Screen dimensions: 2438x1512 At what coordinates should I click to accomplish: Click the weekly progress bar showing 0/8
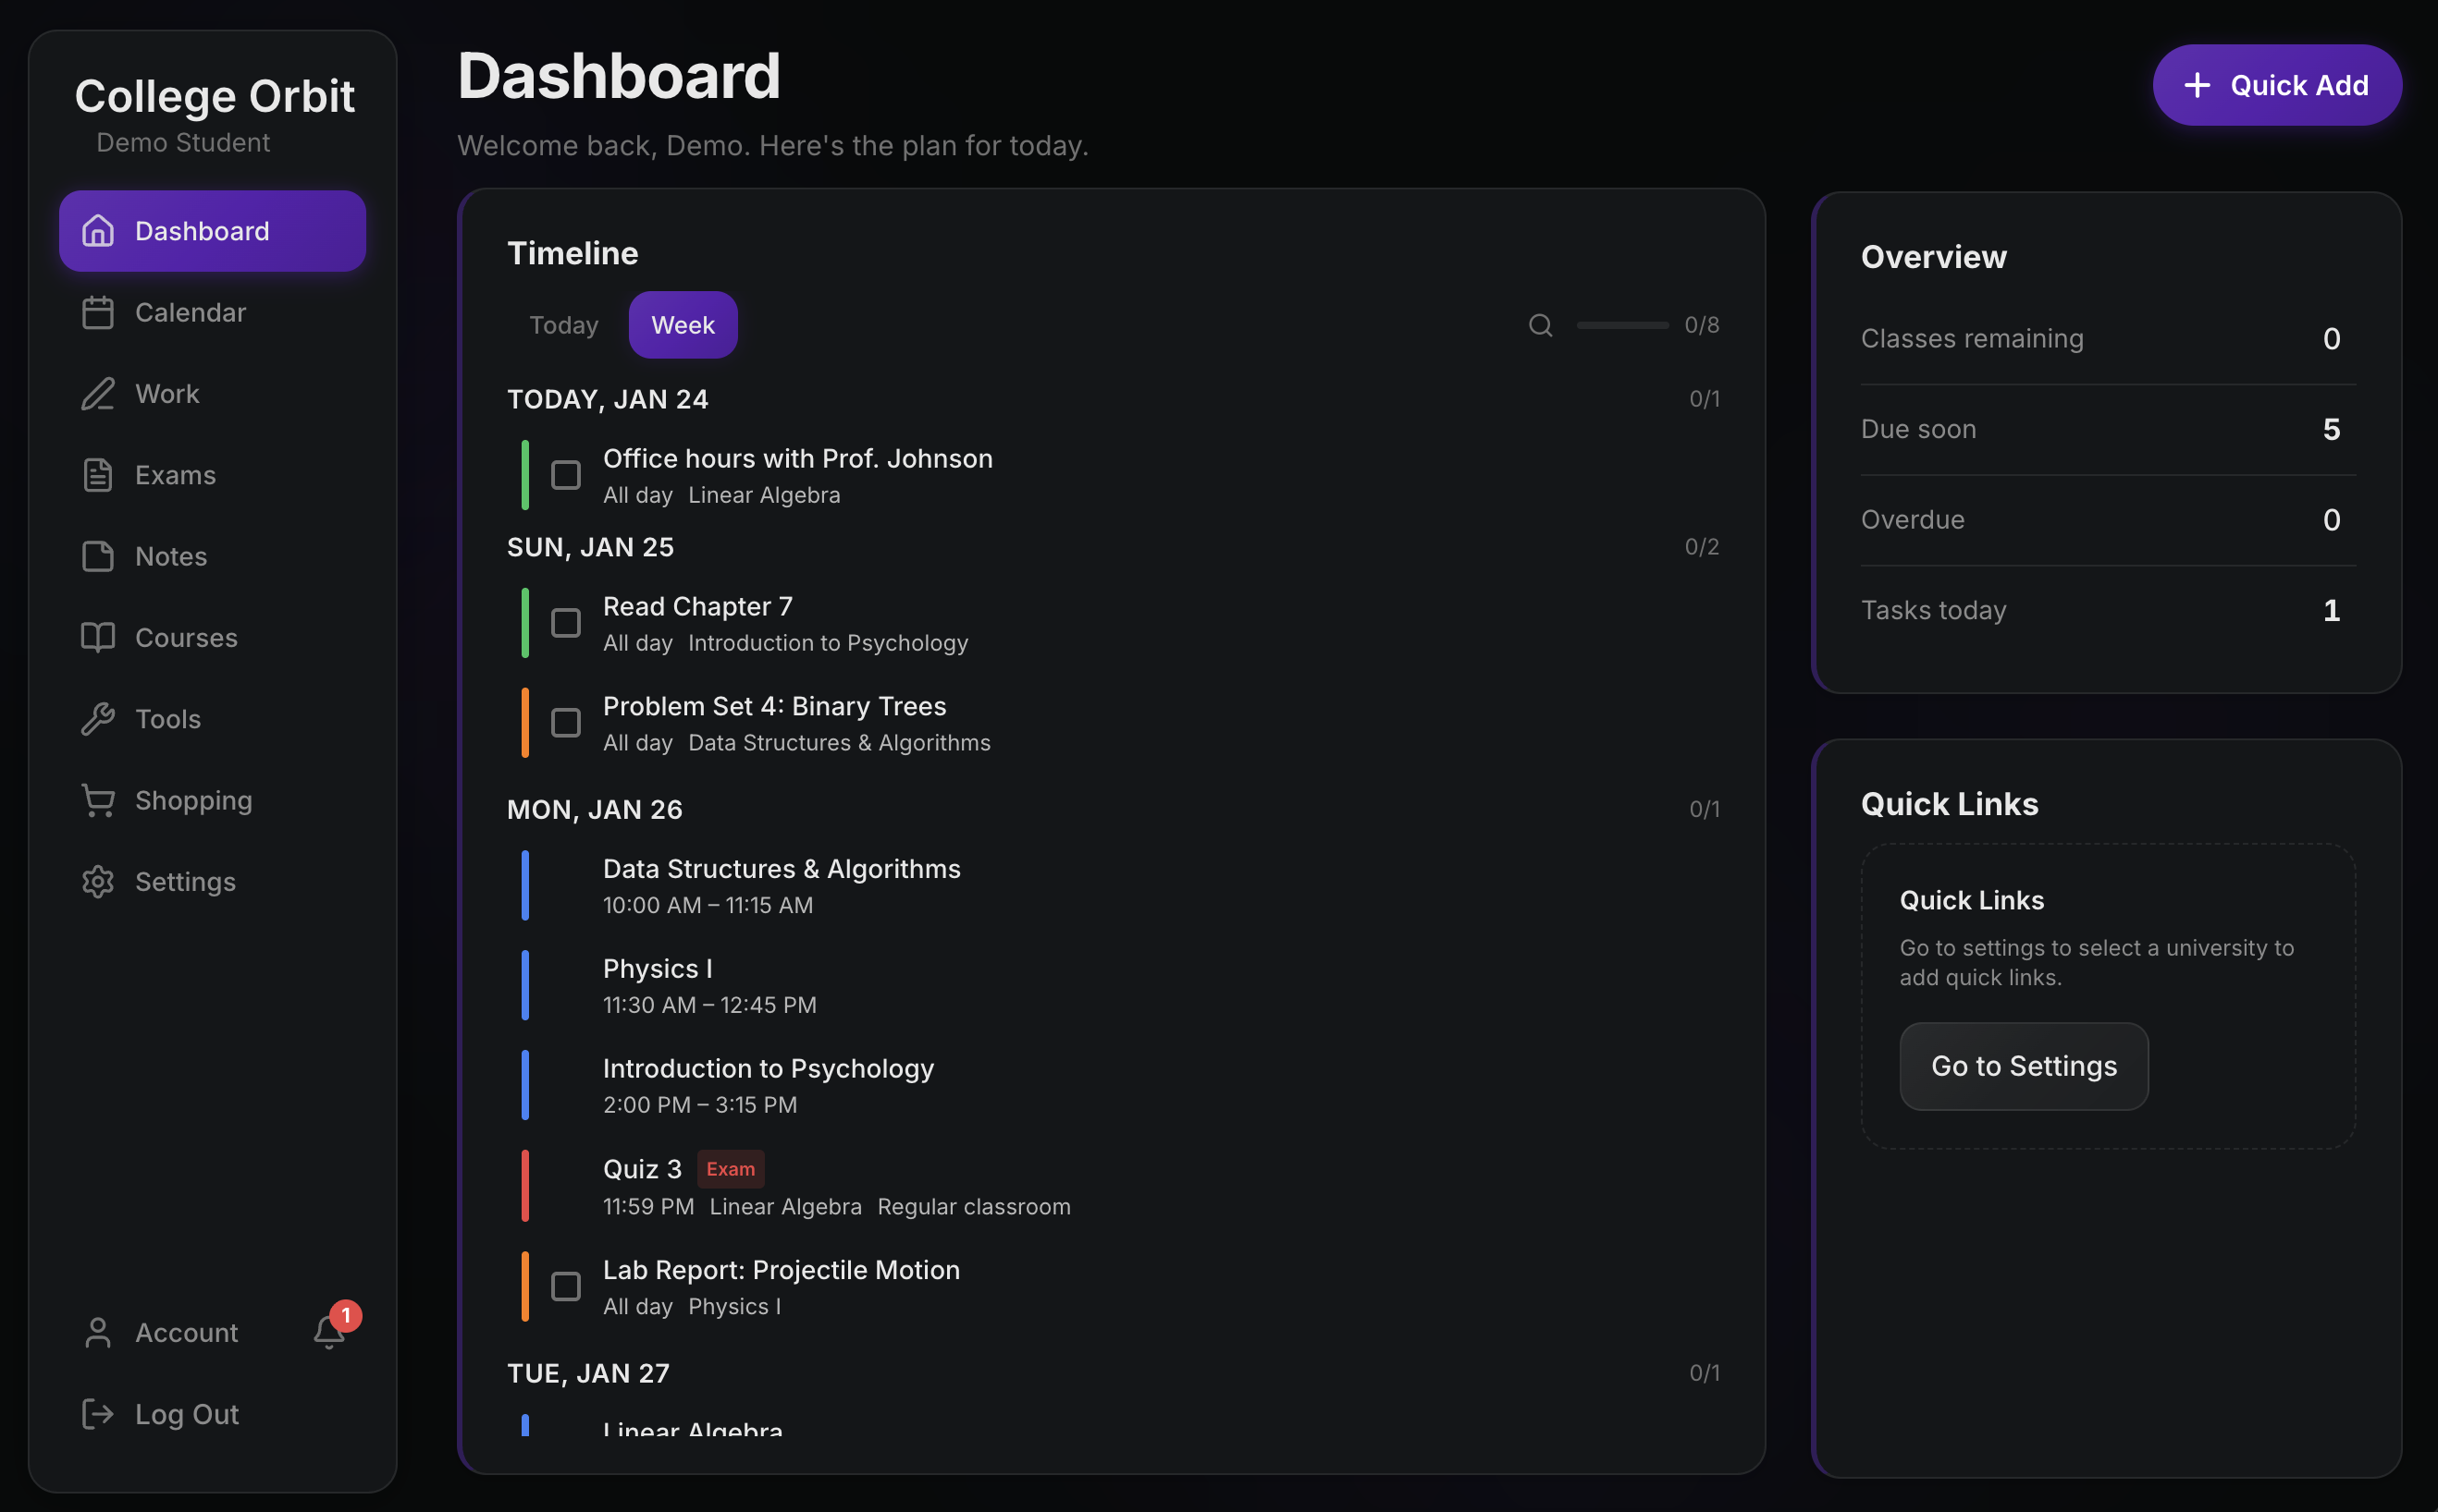click(1620, 325)
